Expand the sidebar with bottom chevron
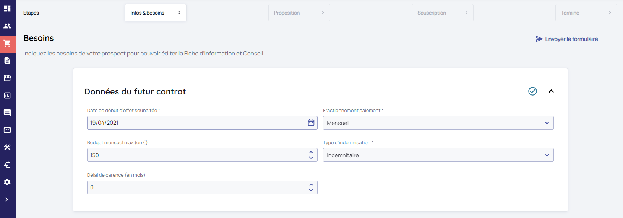Viewport: 623px width, 218px height. pos(6,199)
